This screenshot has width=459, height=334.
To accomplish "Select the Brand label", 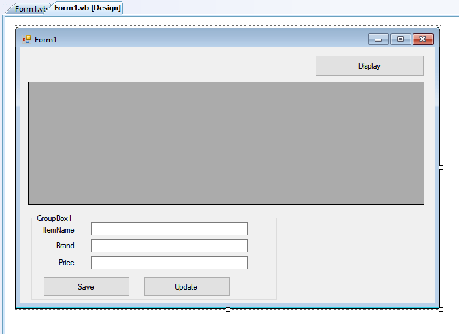I will 65,246.
